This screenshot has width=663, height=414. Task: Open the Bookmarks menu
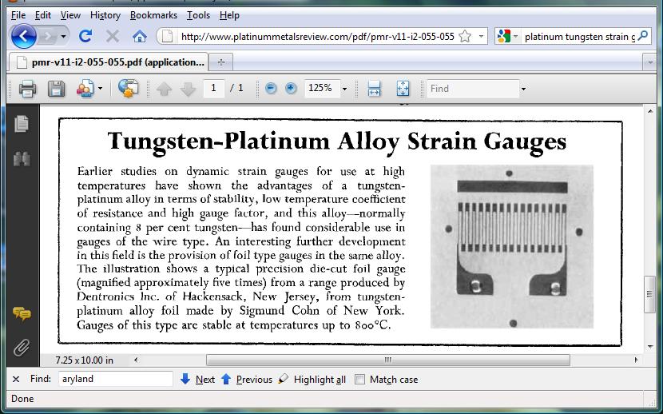[153, 15]
